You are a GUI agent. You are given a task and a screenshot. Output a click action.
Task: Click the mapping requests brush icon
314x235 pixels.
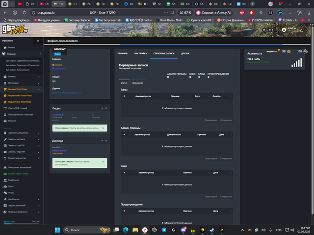tap(5, 139)
